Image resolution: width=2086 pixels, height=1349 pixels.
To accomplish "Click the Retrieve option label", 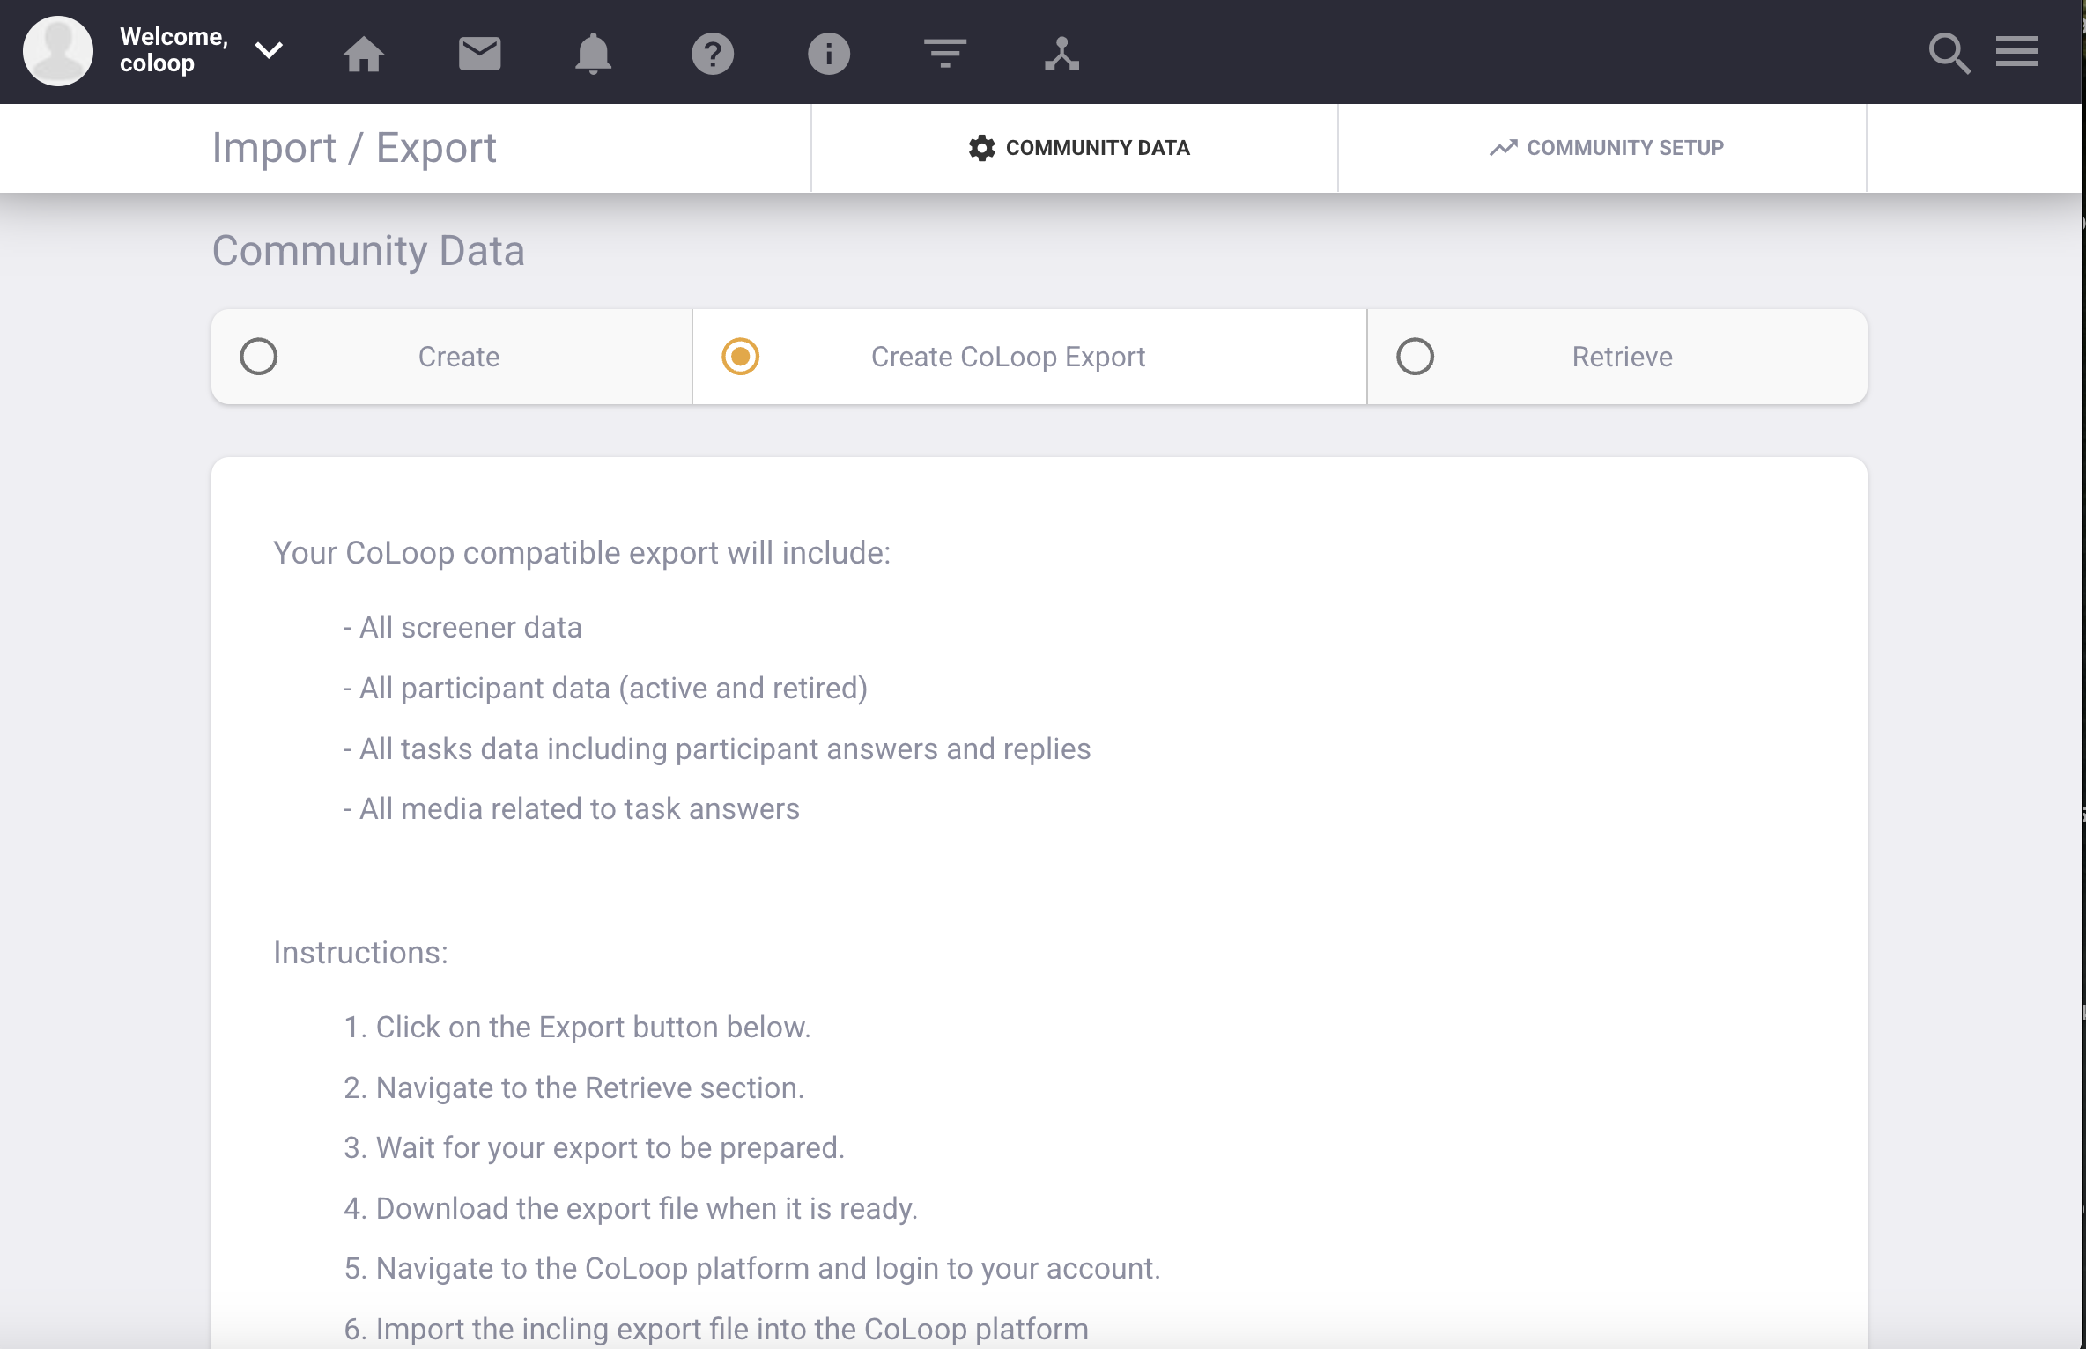I will pyautogui.click(x=1622, y=357).
